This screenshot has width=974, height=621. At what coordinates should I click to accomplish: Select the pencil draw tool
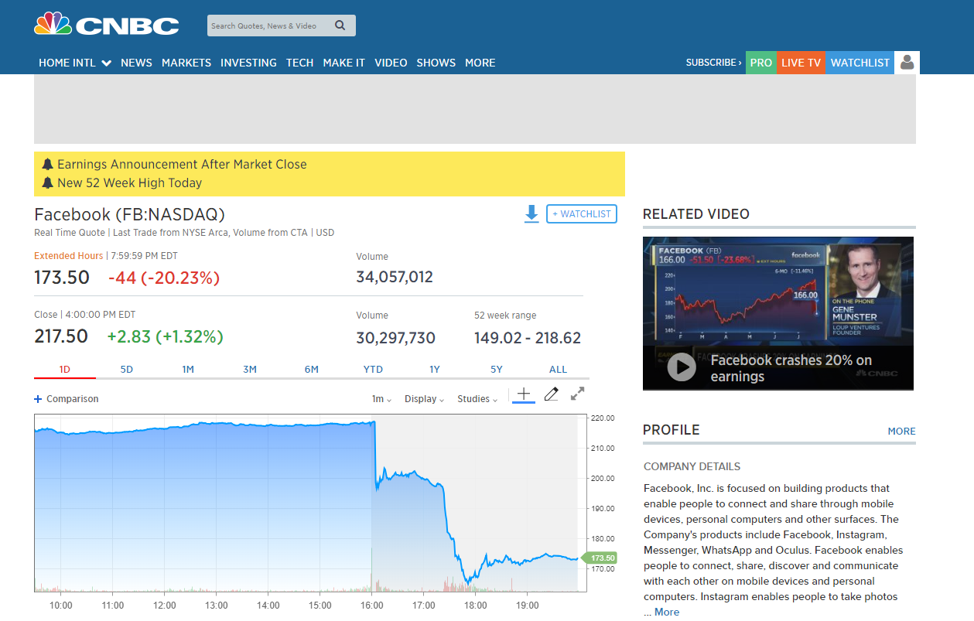coord(551,394)
